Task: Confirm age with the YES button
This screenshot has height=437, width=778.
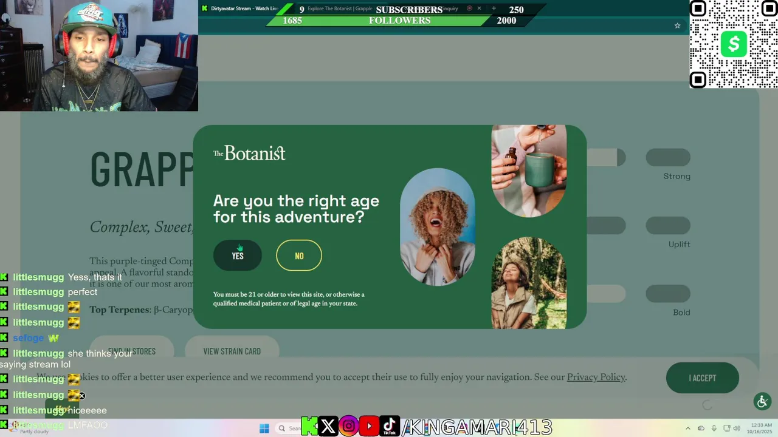Action: [x=238, y=256]
